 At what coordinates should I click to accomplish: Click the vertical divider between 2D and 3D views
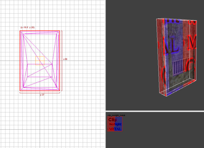click(106, 54)
